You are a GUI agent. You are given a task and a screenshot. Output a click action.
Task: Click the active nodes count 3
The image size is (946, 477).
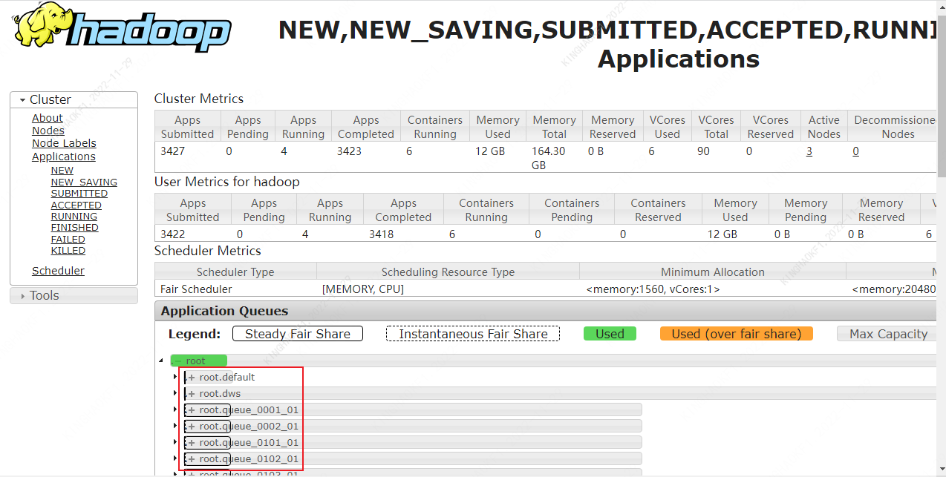(x=809, y=151)
